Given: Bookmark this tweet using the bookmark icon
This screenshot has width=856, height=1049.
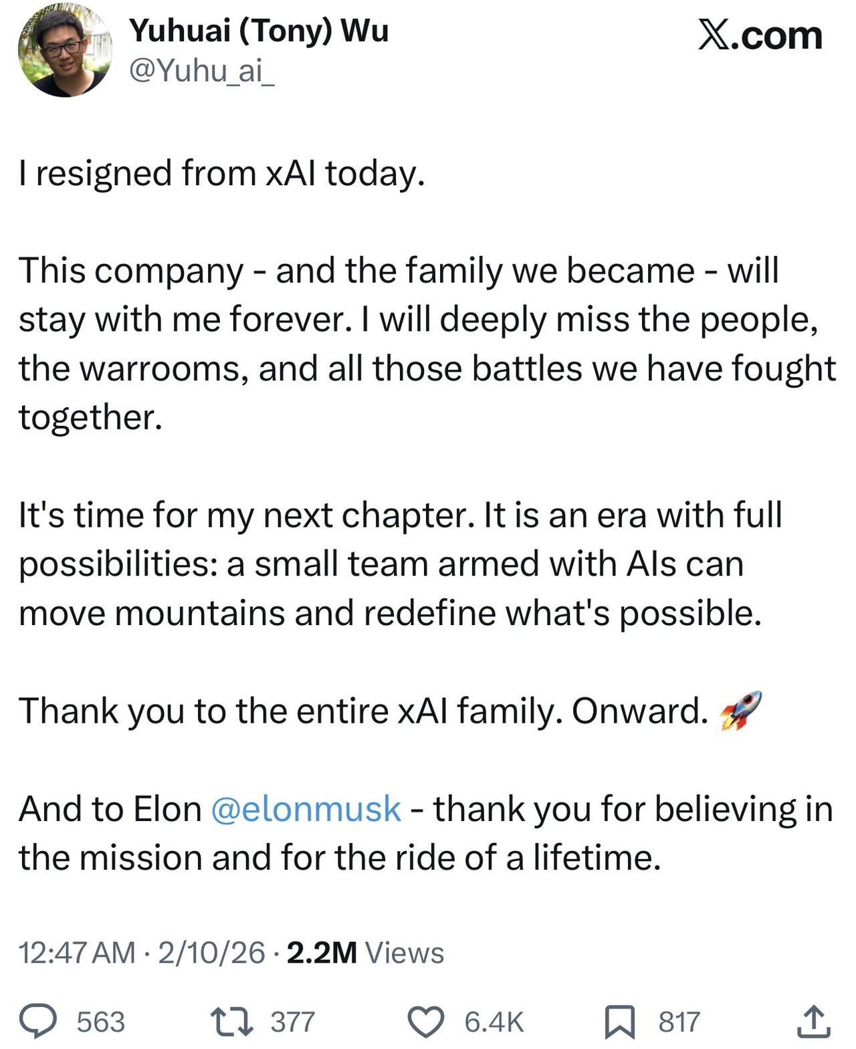Looking at the screenshot, I should tap(619, 1022).
